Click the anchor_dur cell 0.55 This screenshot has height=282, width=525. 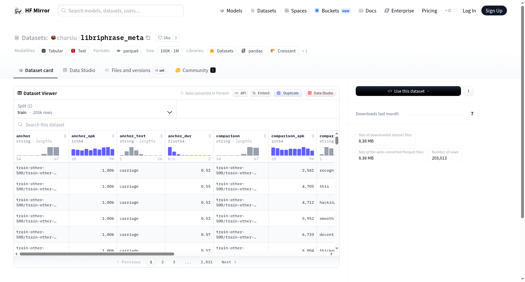189,186
